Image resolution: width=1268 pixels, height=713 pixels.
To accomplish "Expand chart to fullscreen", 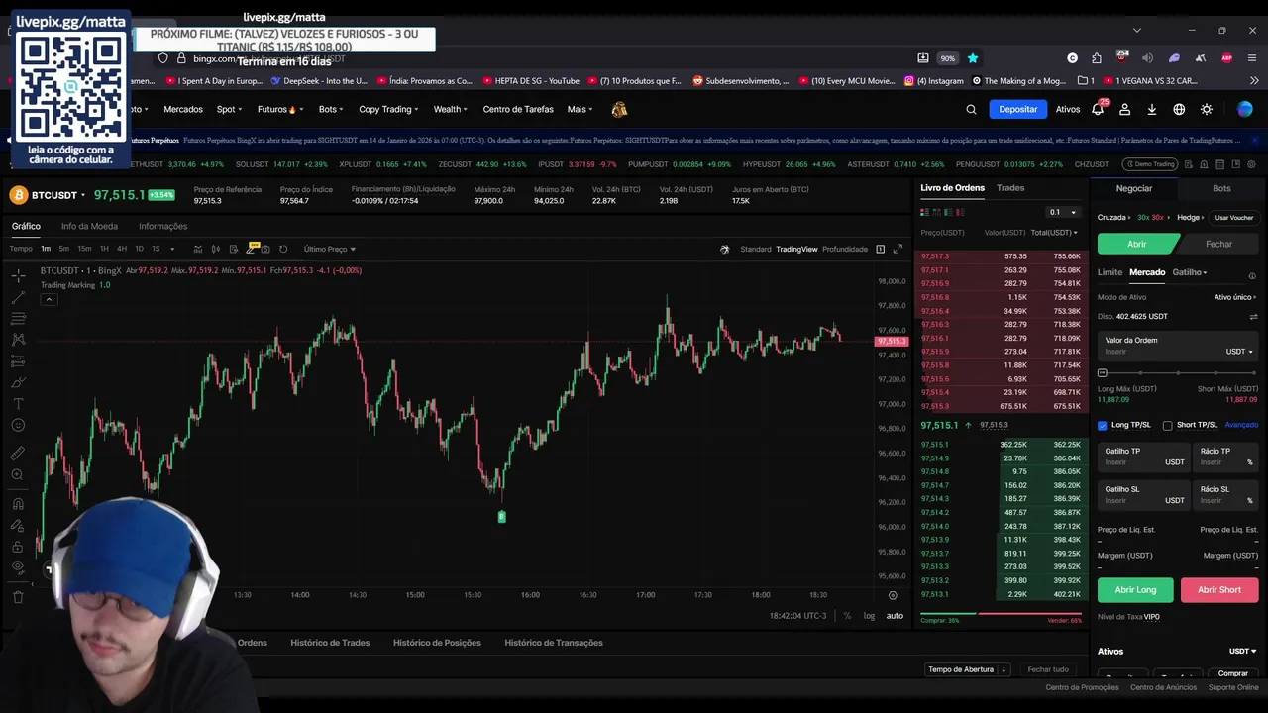I will pos(898,249).
